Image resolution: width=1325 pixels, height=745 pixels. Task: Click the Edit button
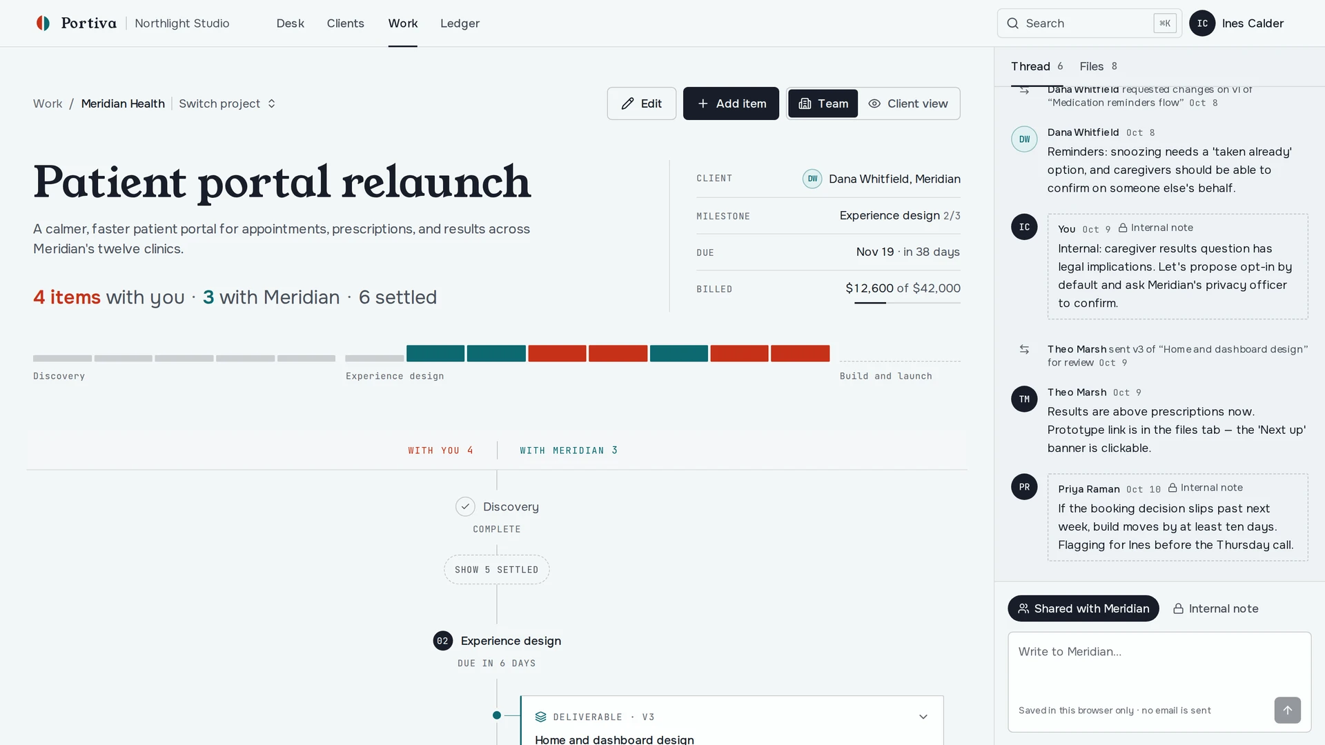pyautogui.click(x=641, y=103)
